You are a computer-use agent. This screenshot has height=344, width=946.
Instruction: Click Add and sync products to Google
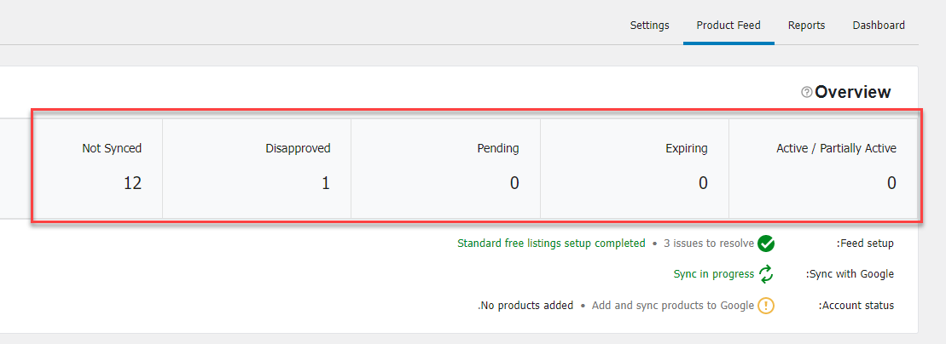(x=673, y=306)
